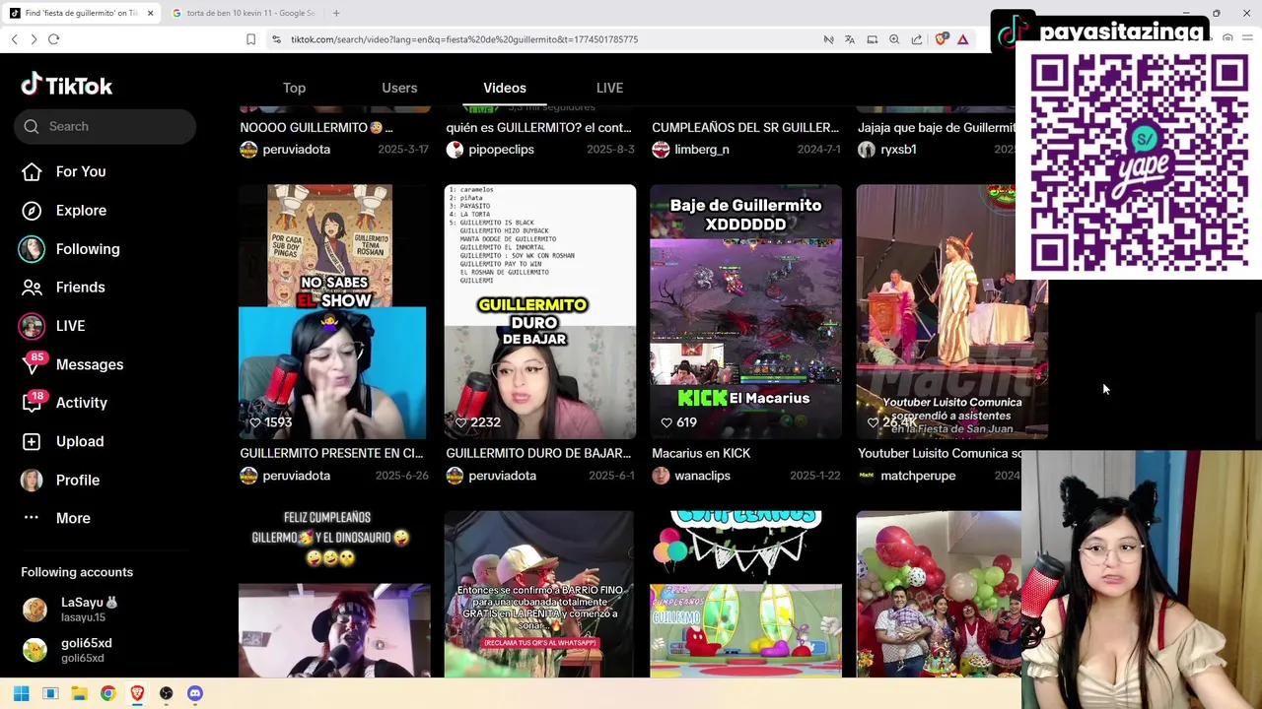Screen dimensions: 1262x709
Task: Open site settings icon in address bar
Action: click(276, 39)
